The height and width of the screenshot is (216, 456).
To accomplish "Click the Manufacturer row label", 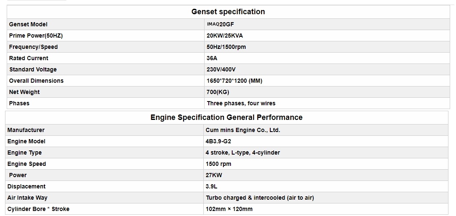I will tap(26, 130).
